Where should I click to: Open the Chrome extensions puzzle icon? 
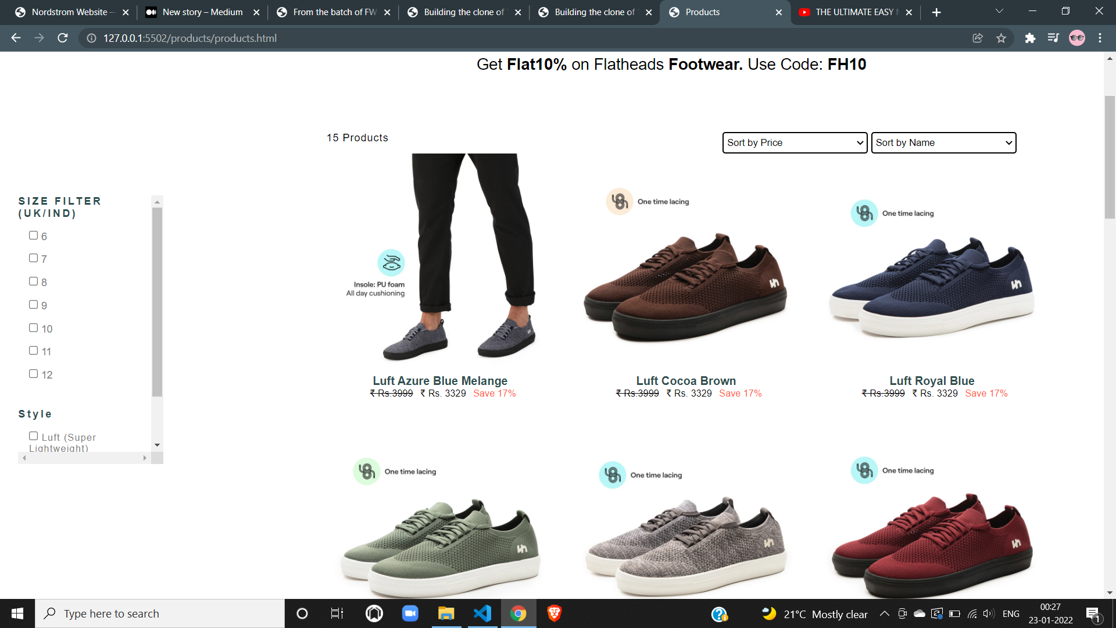[x=1030, y=38]
